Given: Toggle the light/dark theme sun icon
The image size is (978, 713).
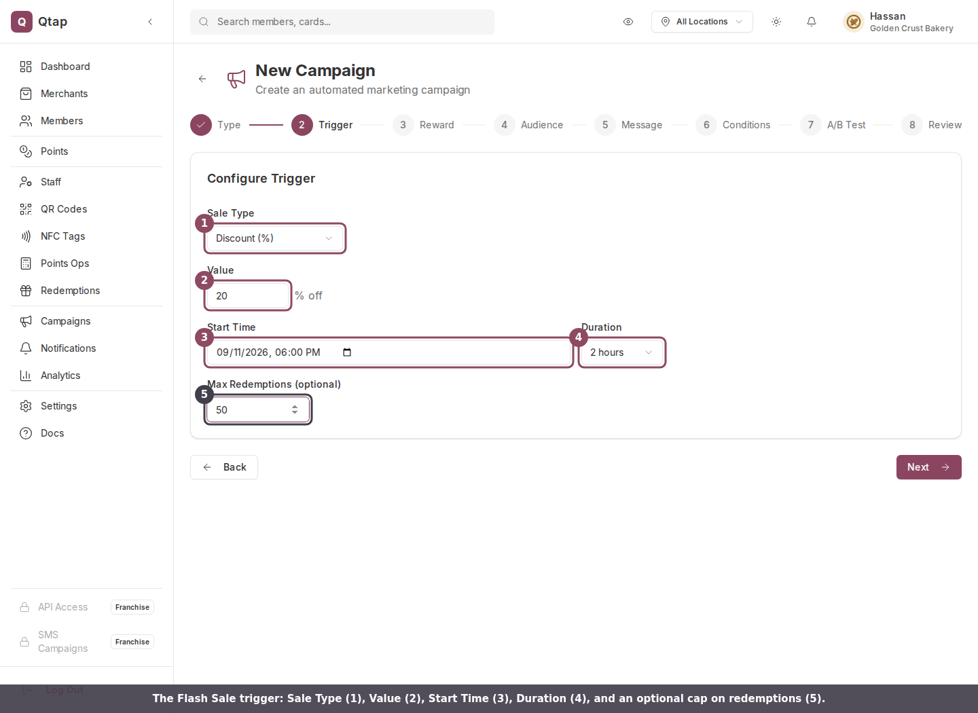Looking at the screenshot, I should (776, 22).
